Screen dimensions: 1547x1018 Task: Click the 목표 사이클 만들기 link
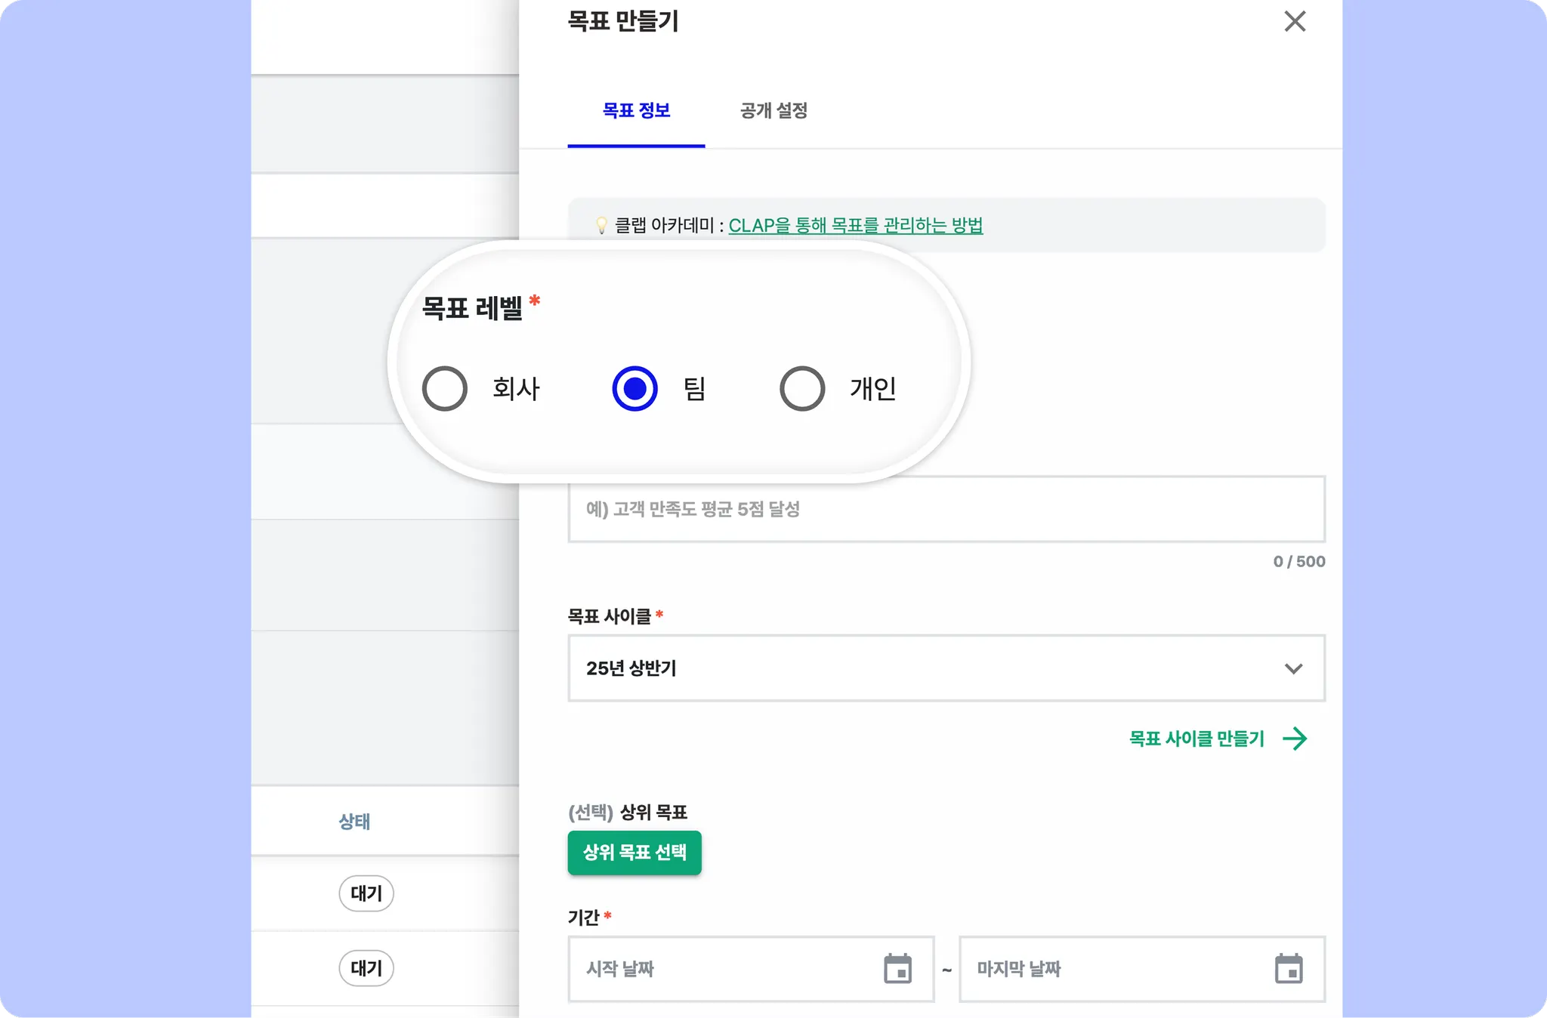pyautogui.click(x=1197, y=739)
